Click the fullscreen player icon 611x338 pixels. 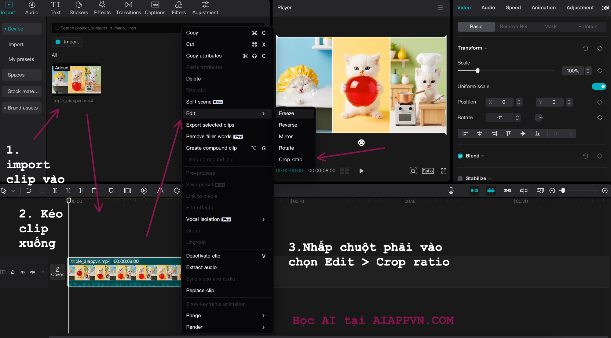click(x=444, y=171)
